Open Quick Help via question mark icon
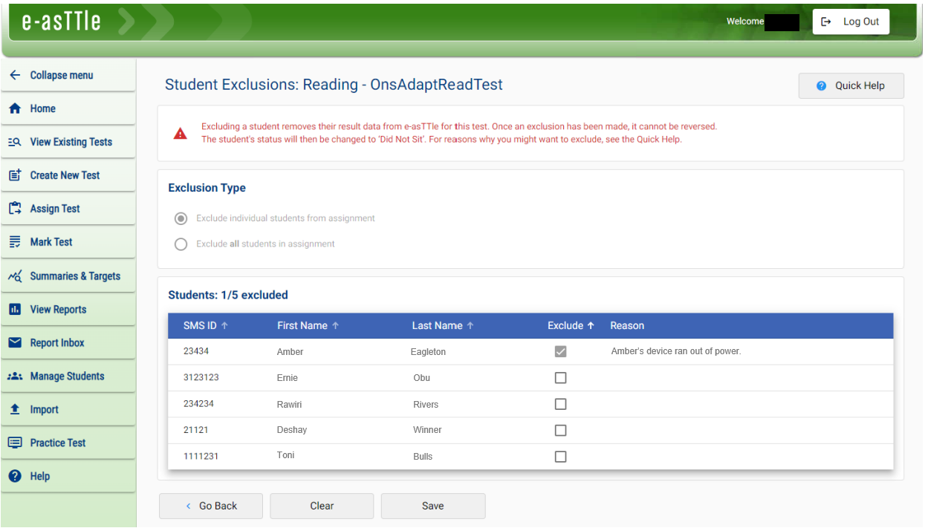Viewport: 925px width, 528px height. [820, 85]
